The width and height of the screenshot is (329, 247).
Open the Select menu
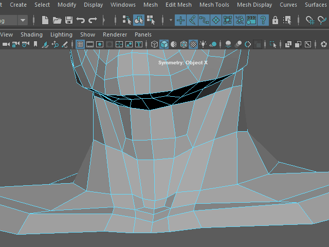point(42,5)
